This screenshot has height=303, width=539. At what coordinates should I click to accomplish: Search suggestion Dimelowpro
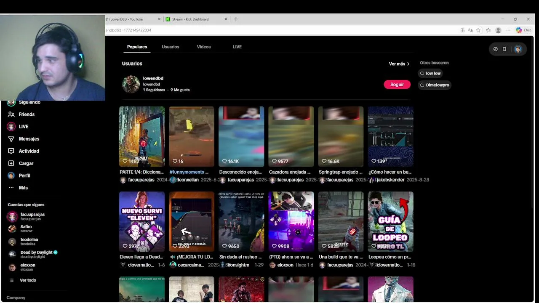coord(435,85)
